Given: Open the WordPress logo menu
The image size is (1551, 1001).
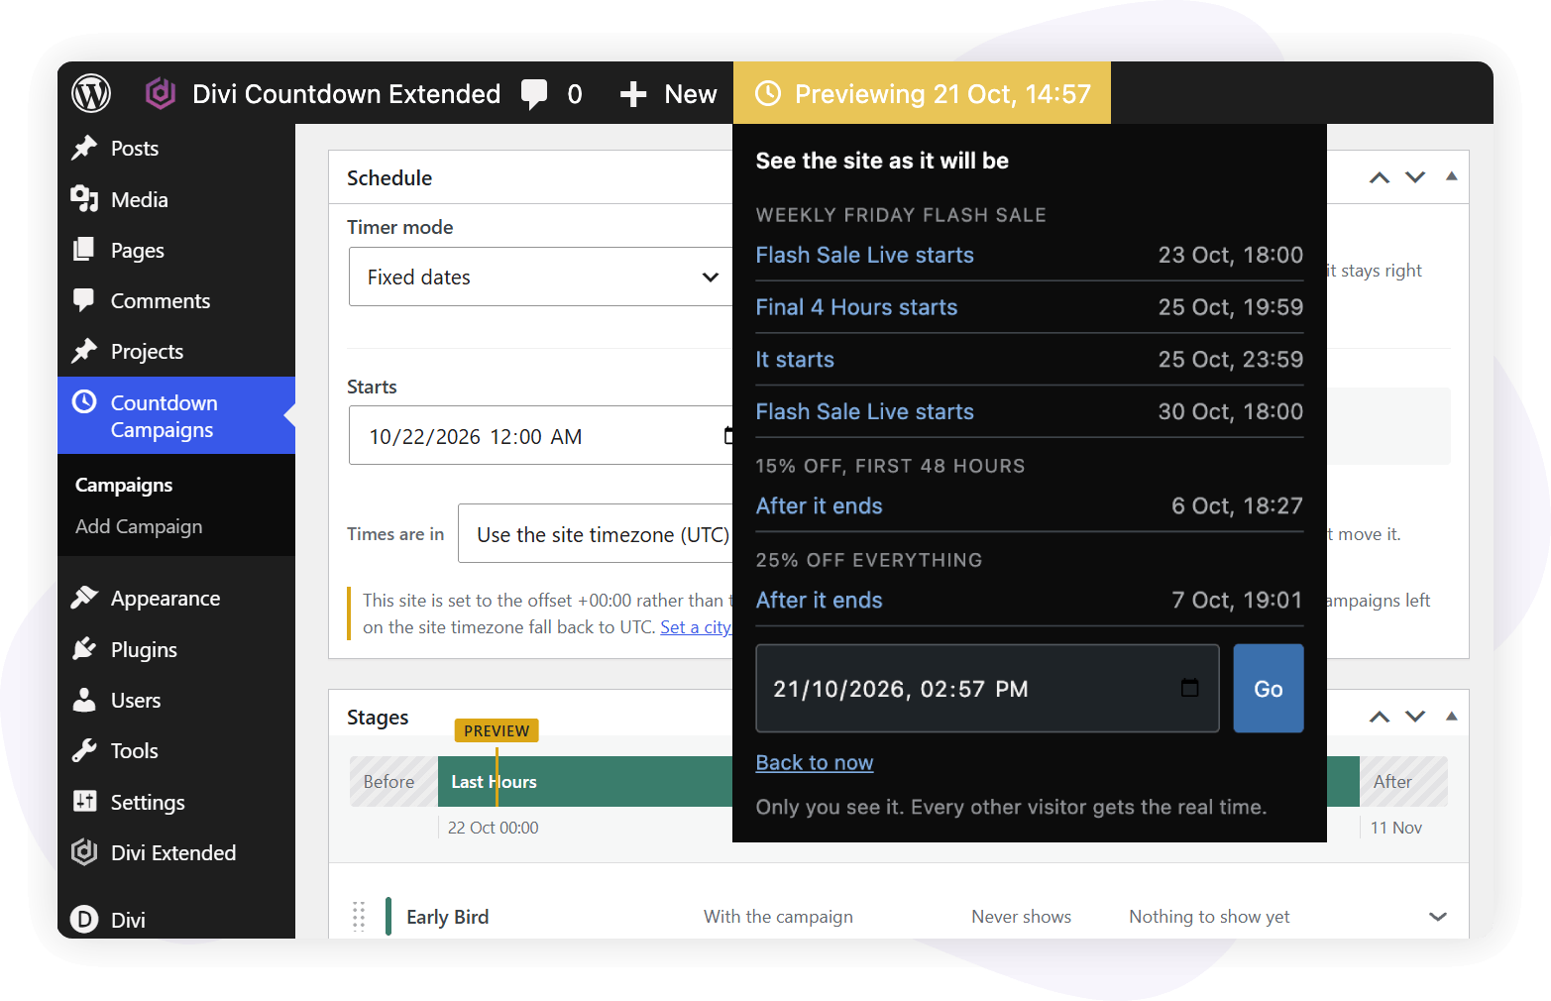Looking at the screenshot, I should 91,93.
